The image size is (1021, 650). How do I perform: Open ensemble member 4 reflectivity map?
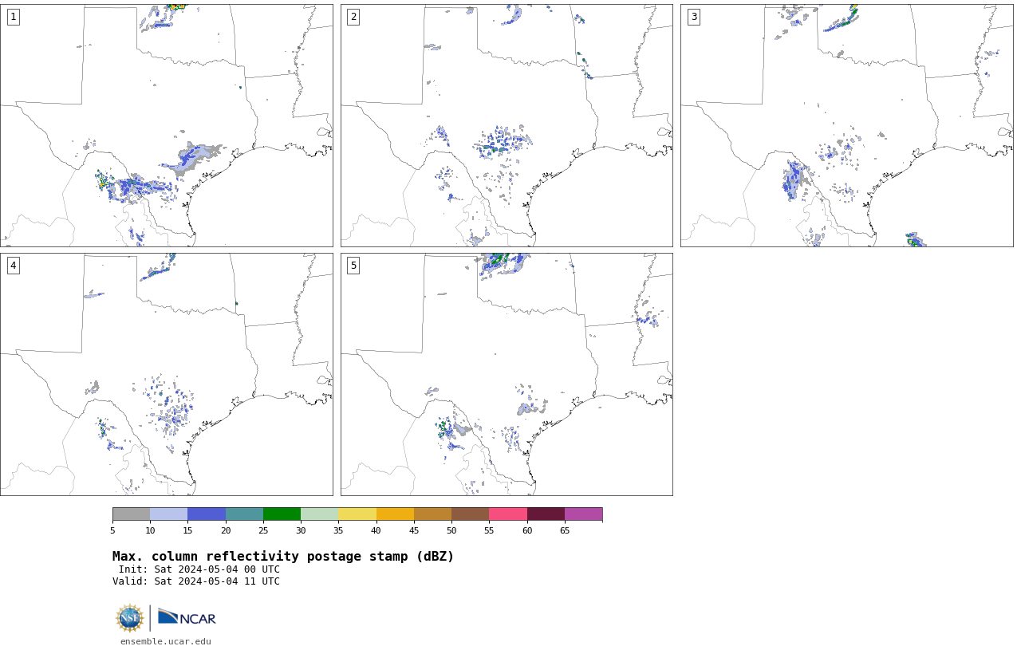click(x=167, y=374)
